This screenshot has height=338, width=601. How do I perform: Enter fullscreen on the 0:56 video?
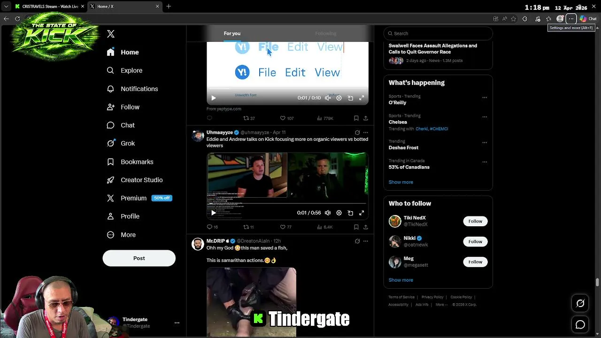[362, 213]
